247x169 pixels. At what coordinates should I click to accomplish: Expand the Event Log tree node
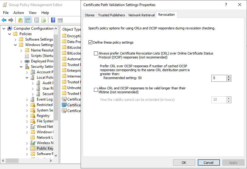click(x=27, y=99)
